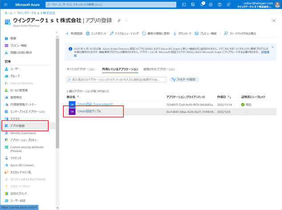Screen dimensions: 282x210
Task: Click the client ID starting with 7654f87f
Action: (x=190, y=105)
